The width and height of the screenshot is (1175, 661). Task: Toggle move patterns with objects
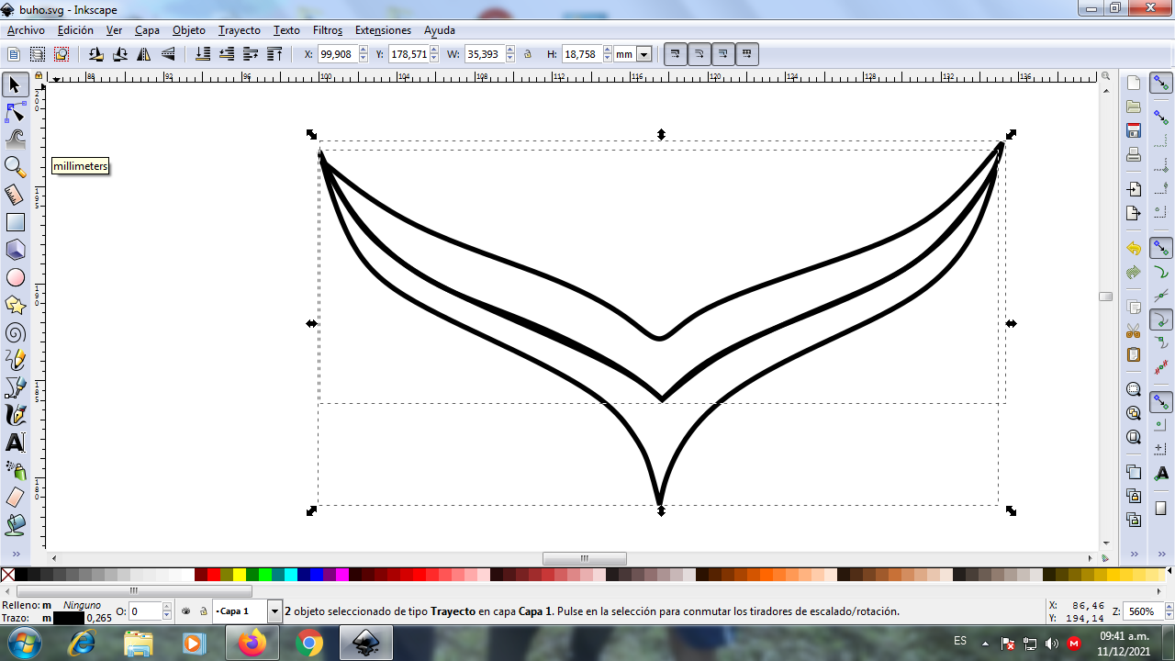[x=747, y=54]
